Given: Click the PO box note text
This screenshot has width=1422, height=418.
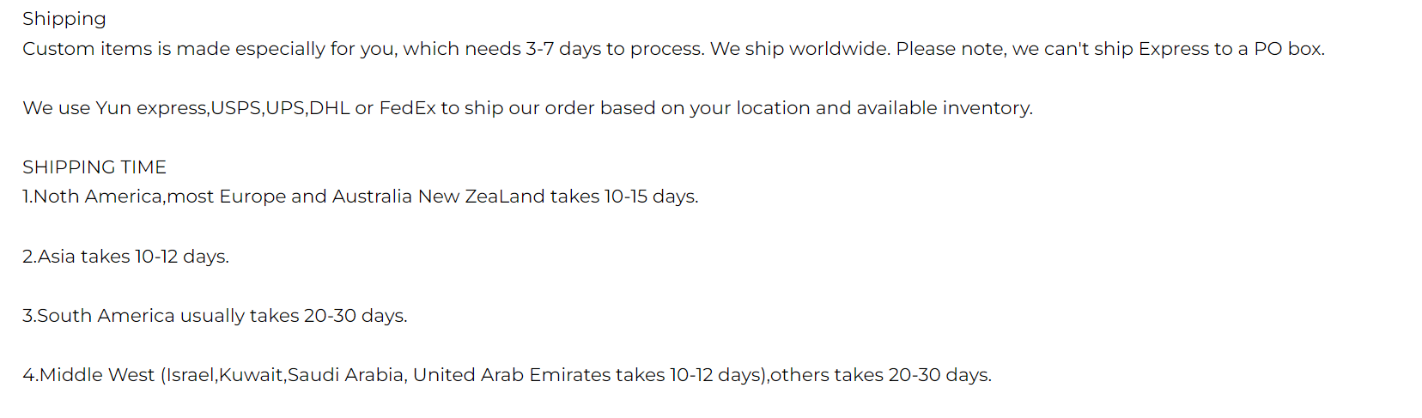Looking at the screenshot, I should [1110, 49].
